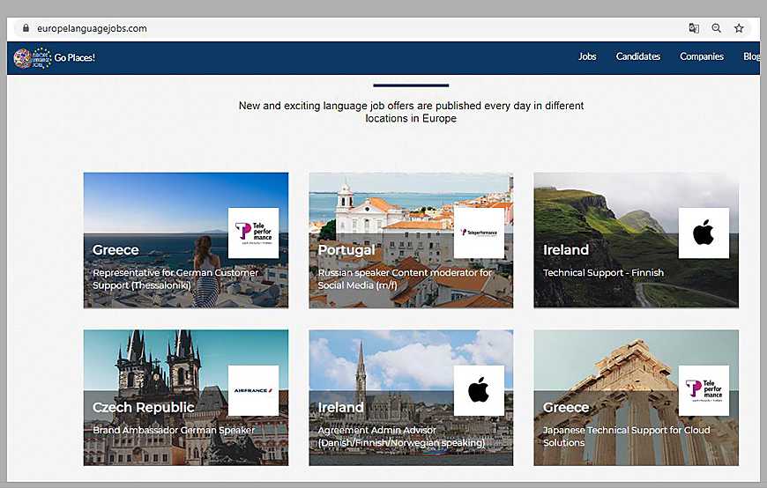Screen dimensions: 767x488
Task: Bookmark this page with the star icon
Action: point(739,28)
